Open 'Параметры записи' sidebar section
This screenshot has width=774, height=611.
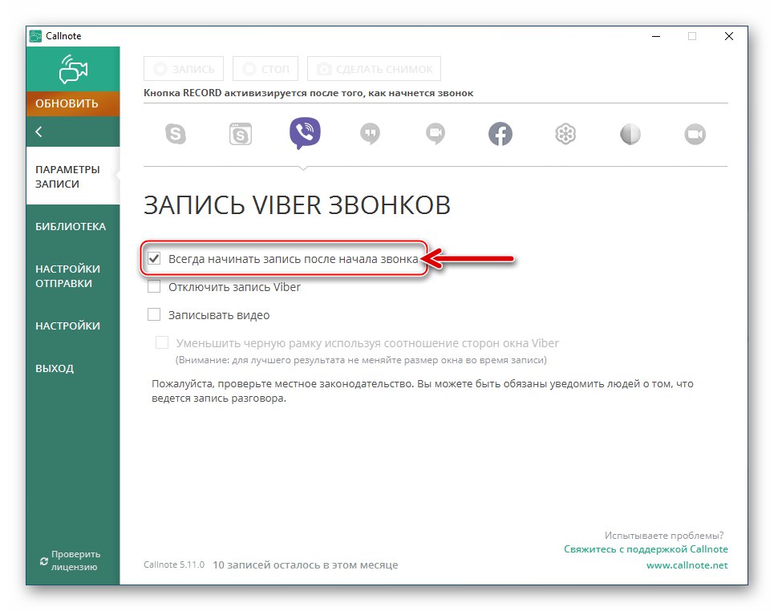coord(73,176)
